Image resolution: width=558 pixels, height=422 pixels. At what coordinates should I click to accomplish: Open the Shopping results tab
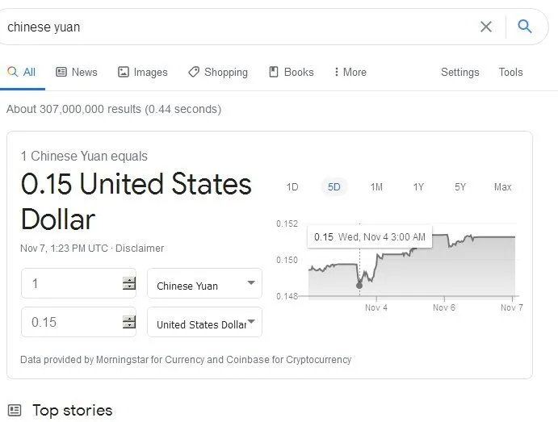[218, 72]
